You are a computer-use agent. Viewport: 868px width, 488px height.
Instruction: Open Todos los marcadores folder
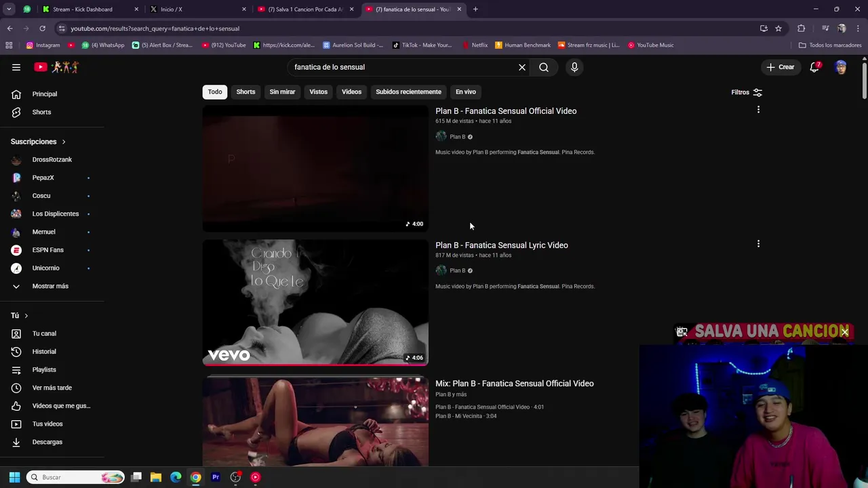point(830,45)
